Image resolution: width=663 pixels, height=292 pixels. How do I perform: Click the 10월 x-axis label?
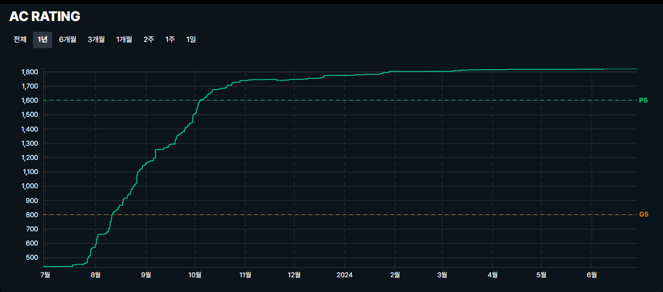point(195,275)
